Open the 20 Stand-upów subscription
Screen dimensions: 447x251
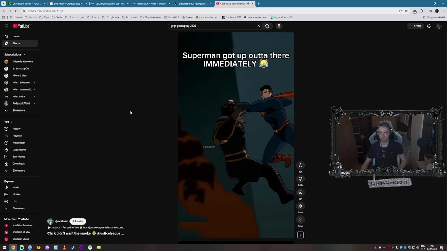(19, 69)
